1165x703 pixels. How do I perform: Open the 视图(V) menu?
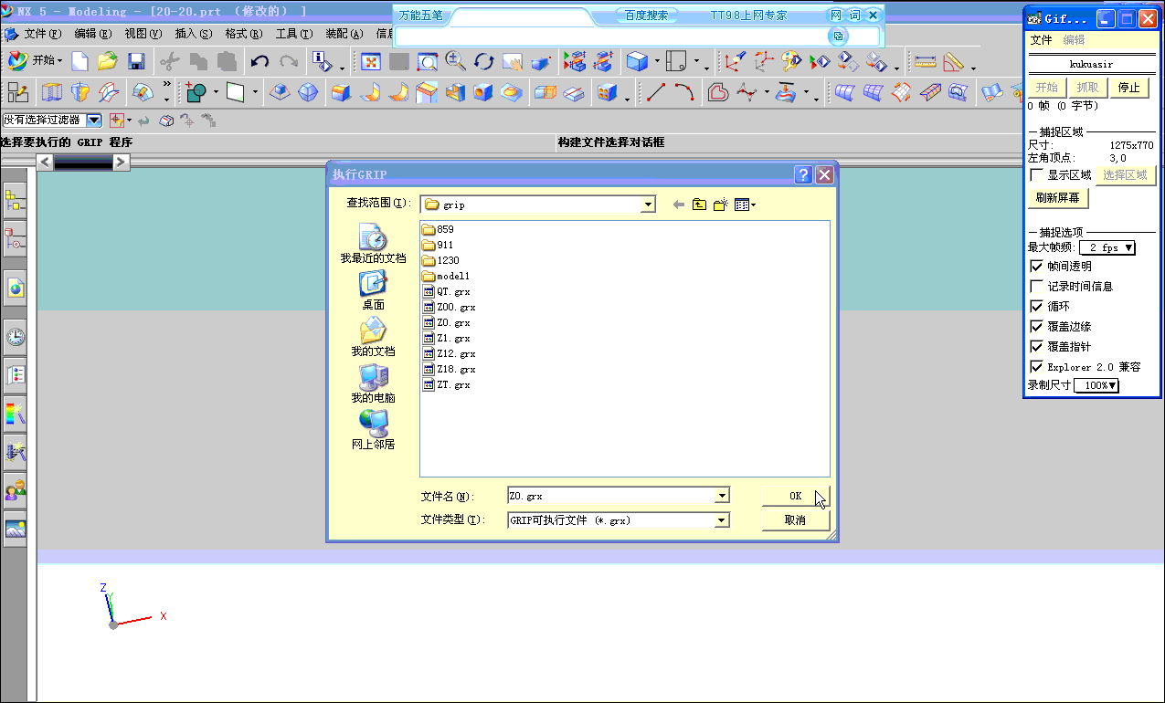(x=143, y=34)
